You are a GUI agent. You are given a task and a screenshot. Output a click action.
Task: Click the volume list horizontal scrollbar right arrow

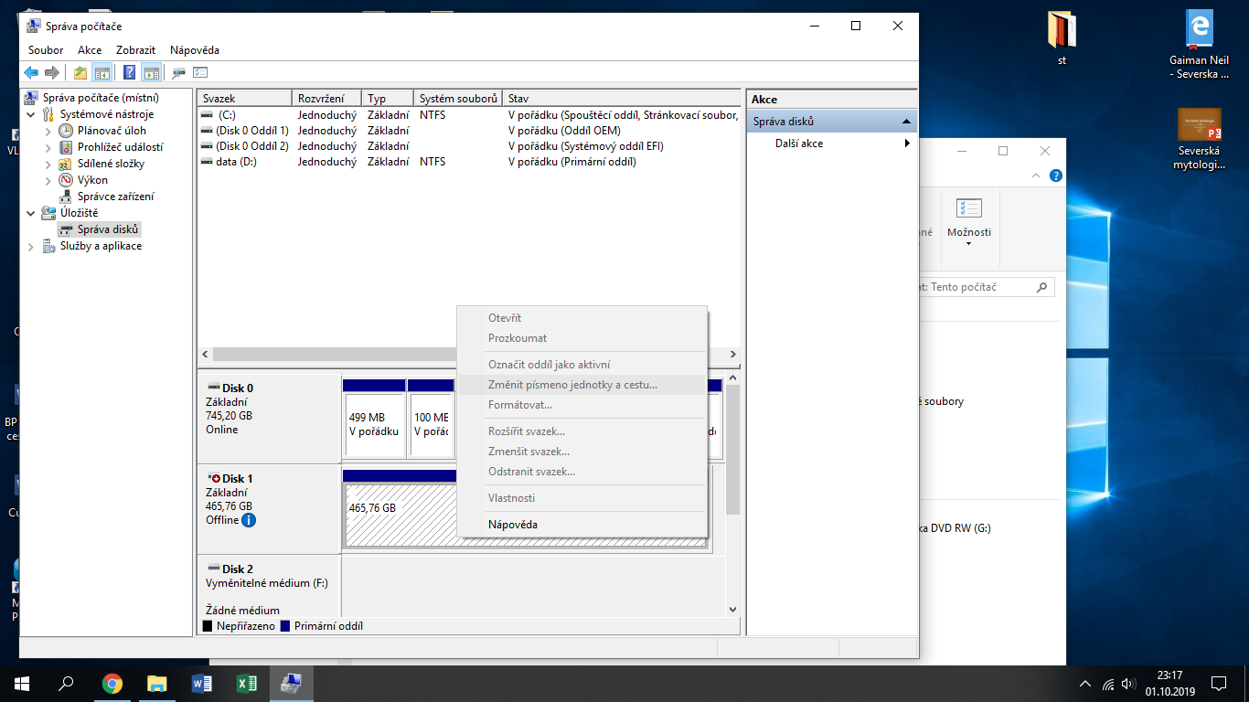(733, 355)
